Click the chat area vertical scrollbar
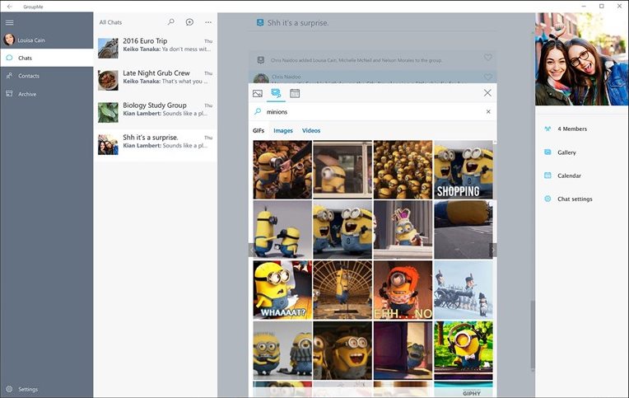 click(x=533, y=335)
